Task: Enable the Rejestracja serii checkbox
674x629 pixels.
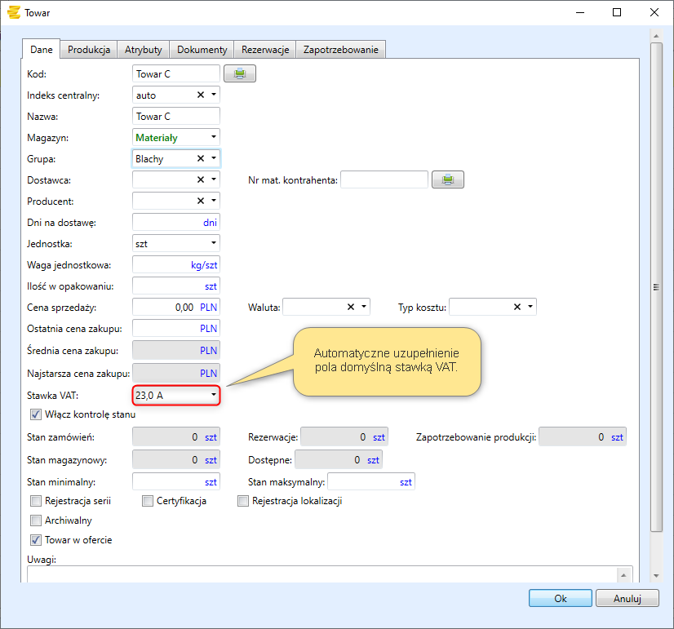Action: 36,501
